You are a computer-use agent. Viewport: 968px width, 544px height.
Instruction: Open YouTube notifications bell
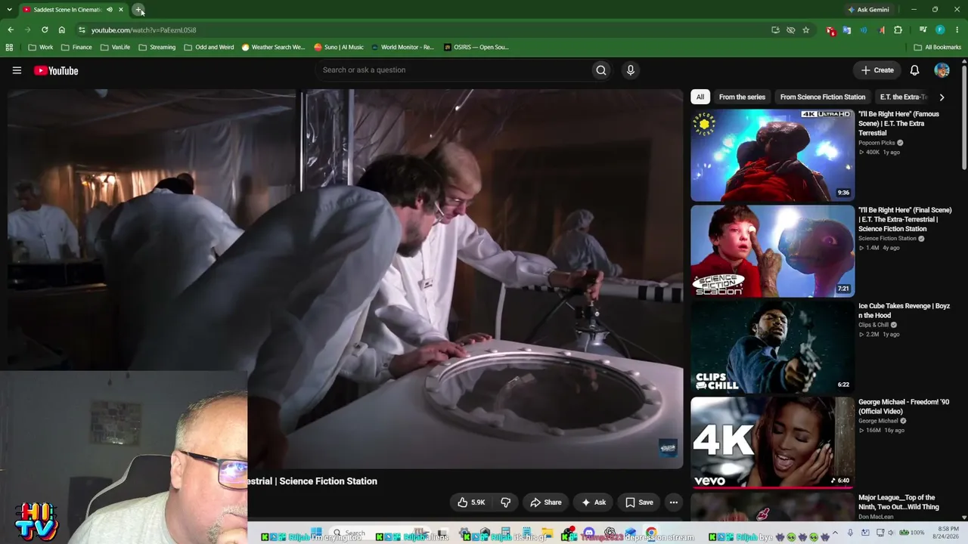[x=914, y=70]
